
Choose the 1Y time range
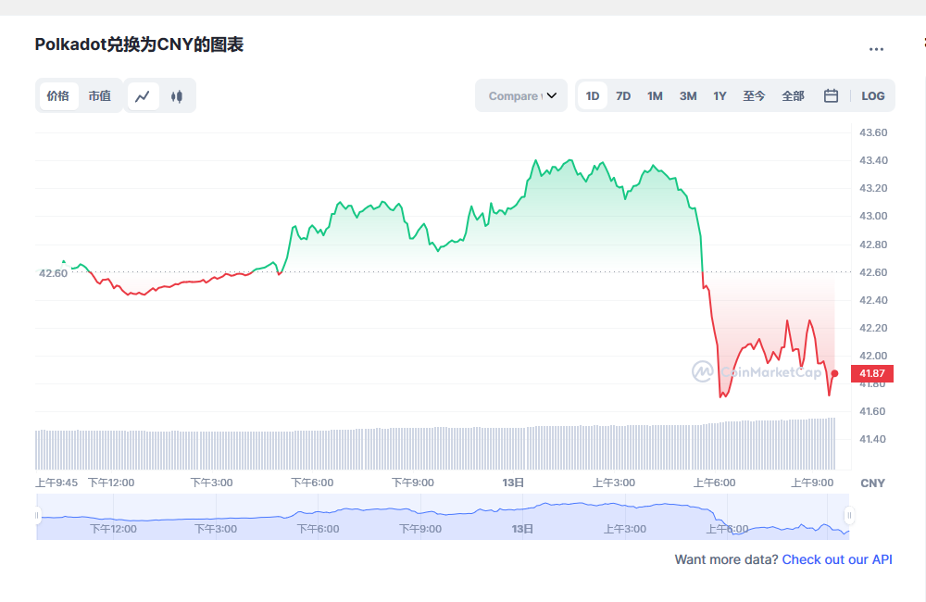tap(720, 95)
